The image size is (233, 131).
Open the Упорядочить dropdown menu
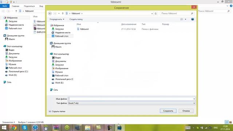click(57, 19)
